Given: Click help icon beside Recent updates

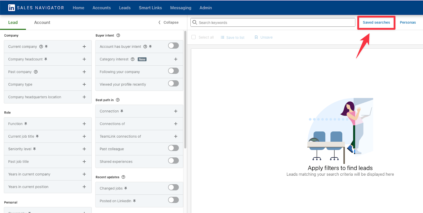Looking at the screenshot, I should (x=123, y=177).
